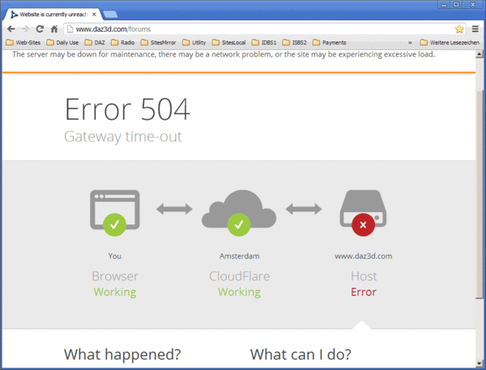Click the 'CloudFlare' label
Viewport: 486px width, 370px height.
point(239,276)
